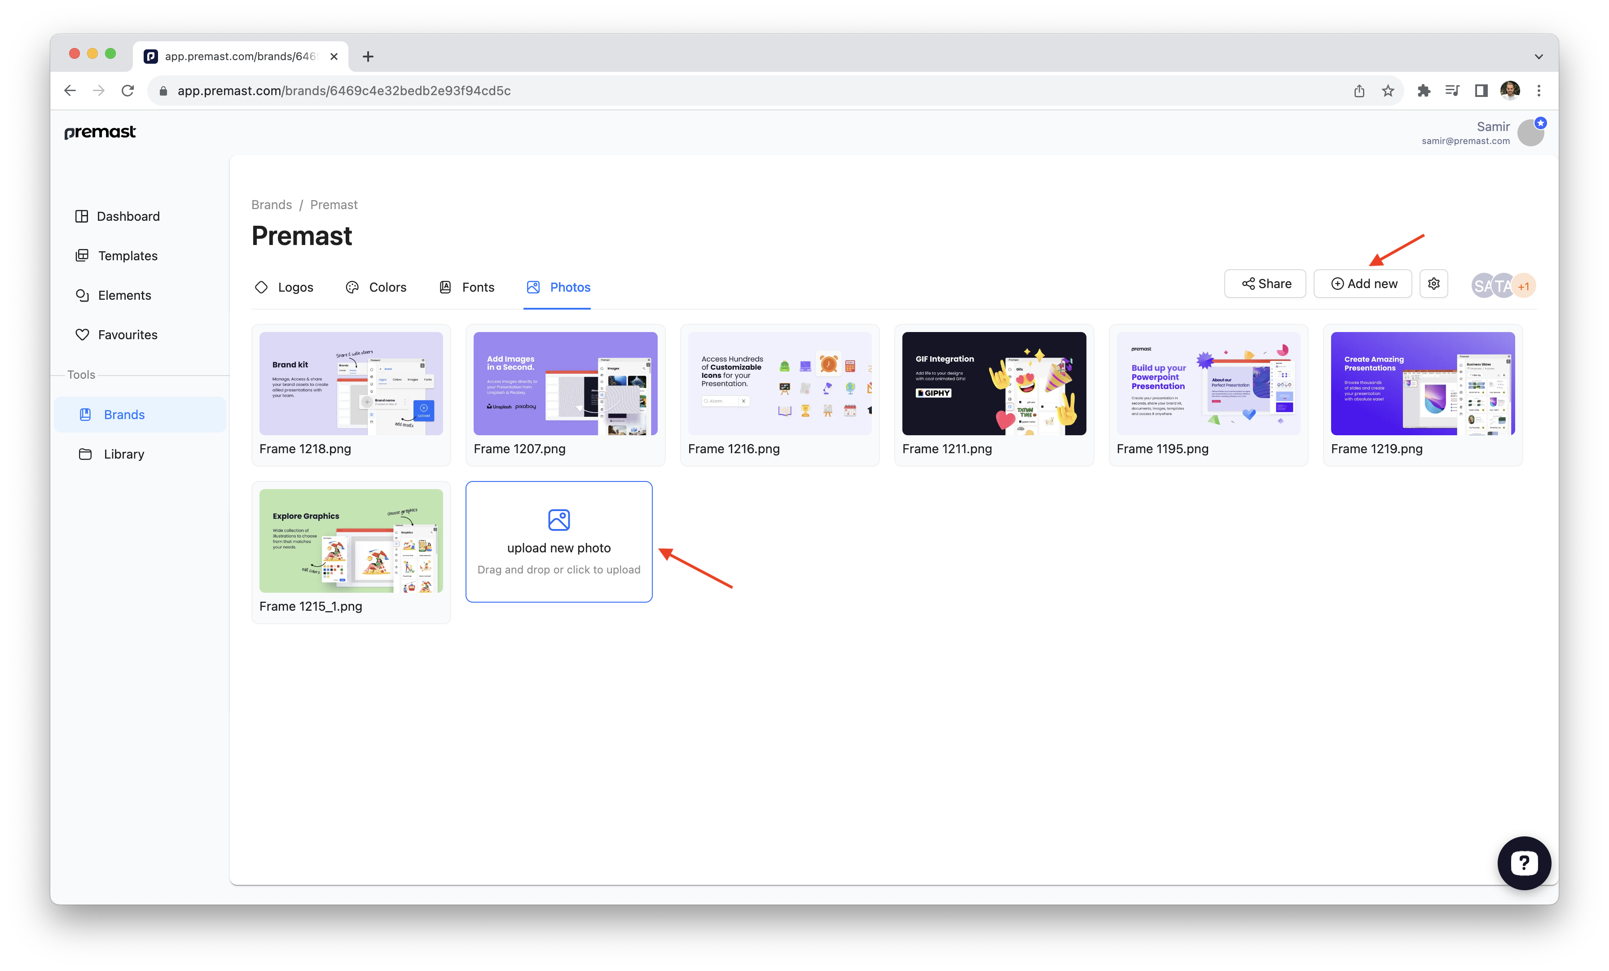Open Frame 1211.png GIF Integration thumbnail
Viewport: 1609px width, 971px height.
click(994, 384)
